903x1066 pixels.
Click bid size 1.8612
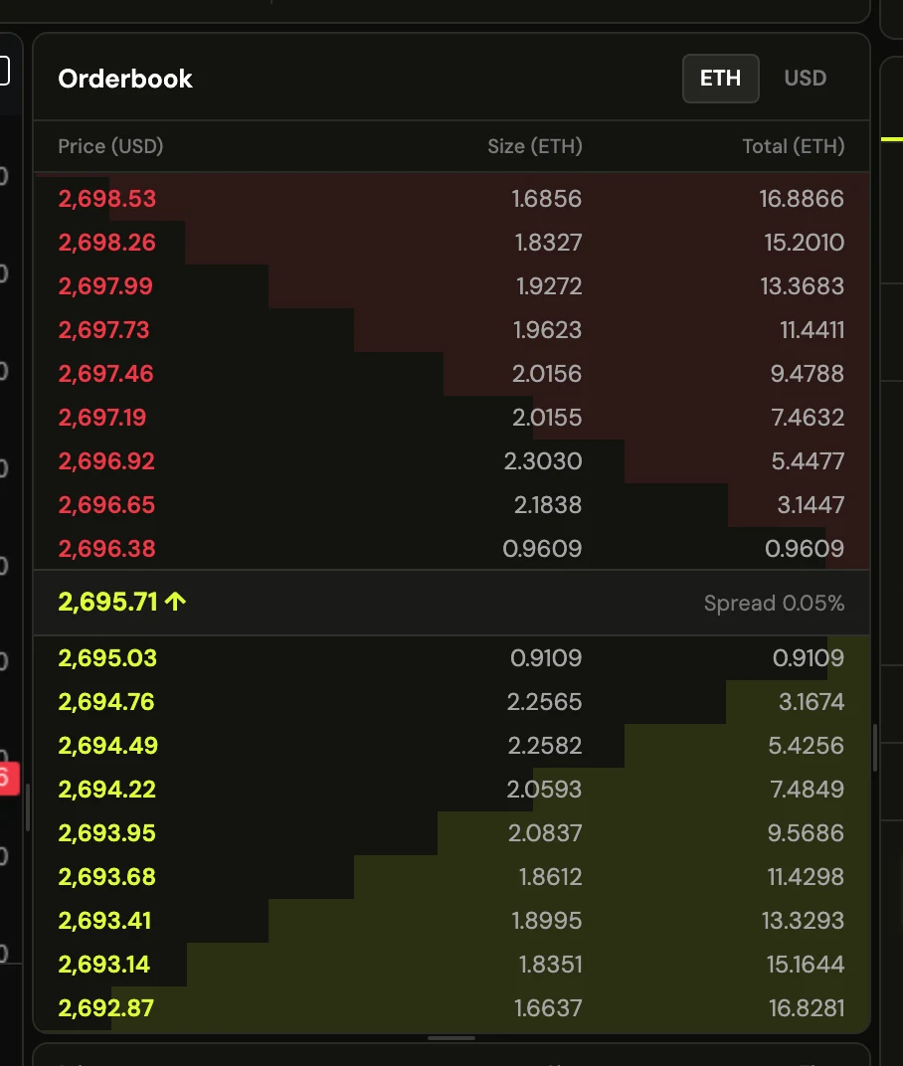(550, 877)
